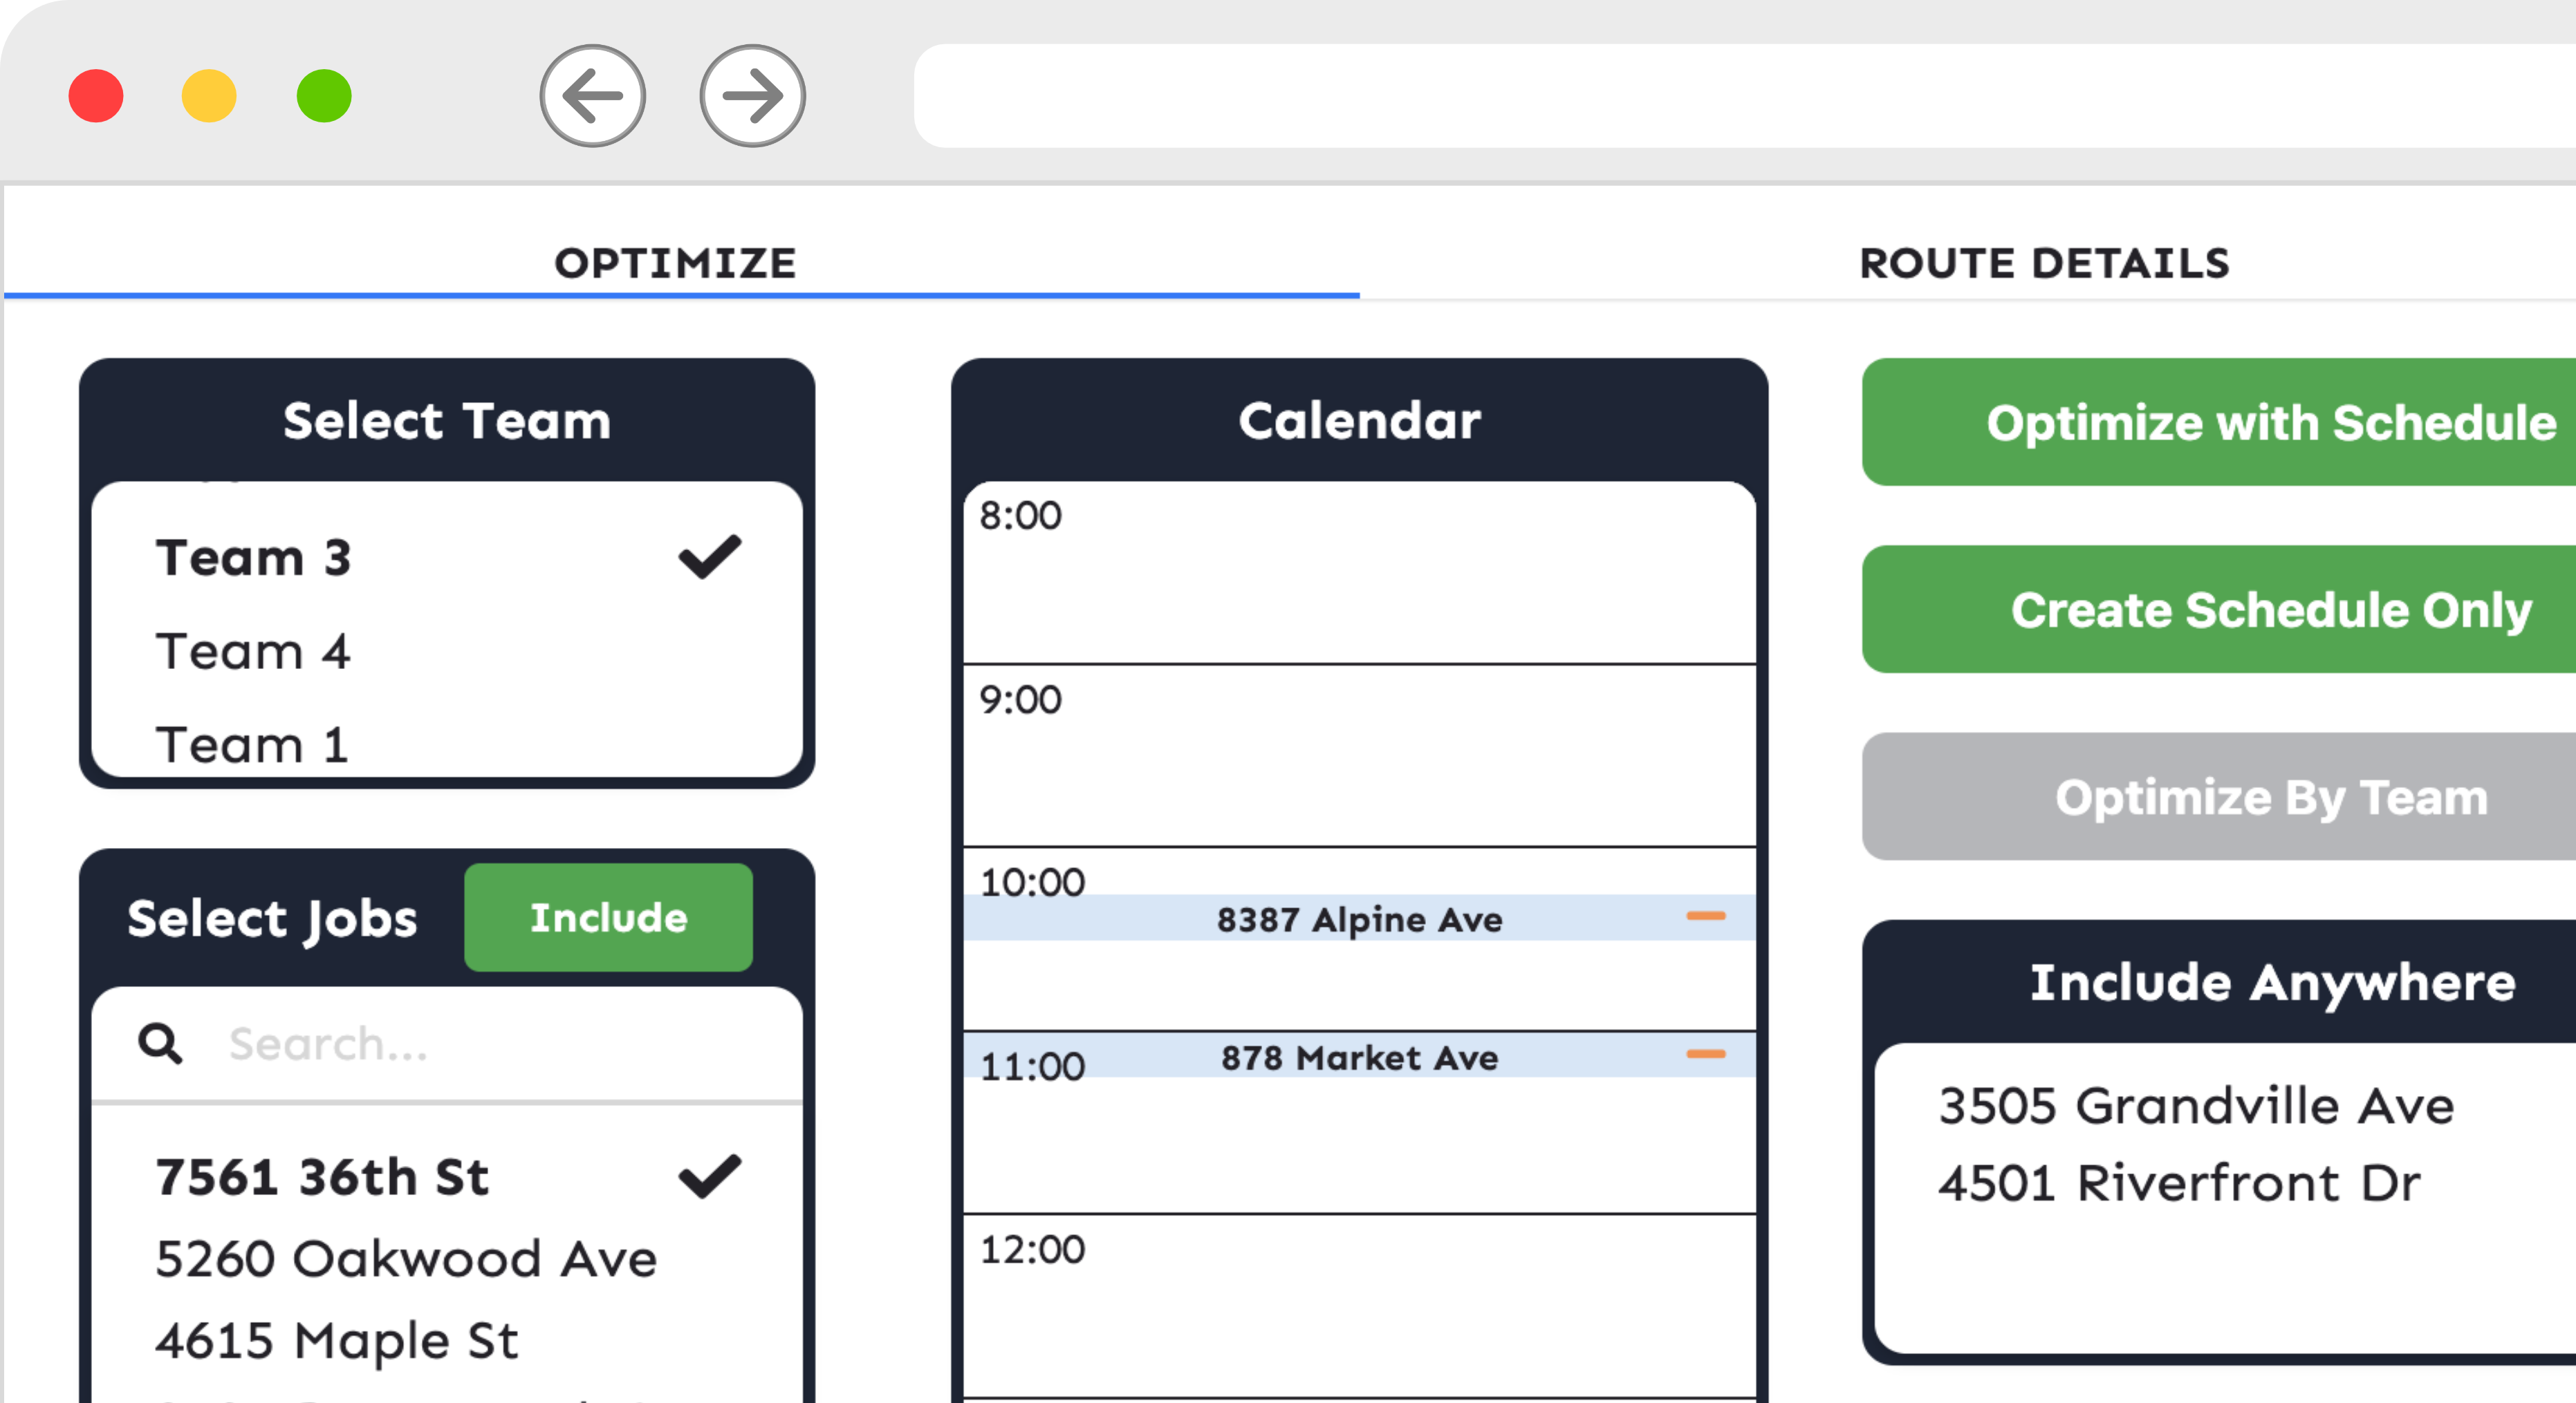Select Team 4 in team list

[x=447, y=652]
